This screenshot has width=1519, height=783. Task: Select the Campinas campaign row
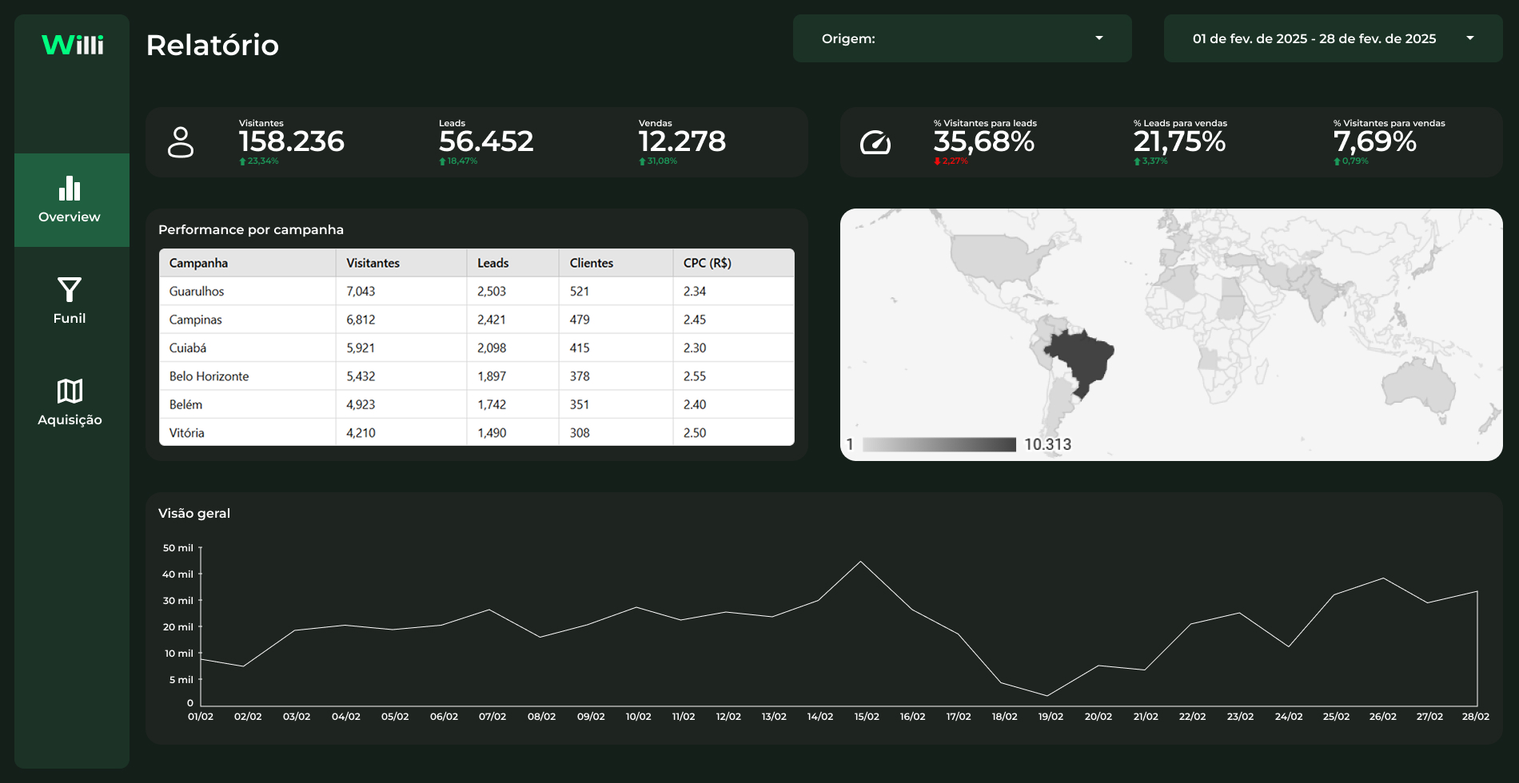pyautogui.click(x=476, y=320)
